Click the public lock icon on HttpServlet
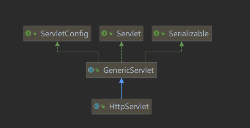Image resolution: width=250 pixels, height=128 pixels. tap(103, 106)
